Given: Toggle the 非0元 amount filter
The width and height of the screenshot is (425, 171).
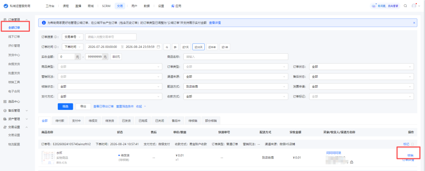Looking at the screenshot, I should [116, 57].
